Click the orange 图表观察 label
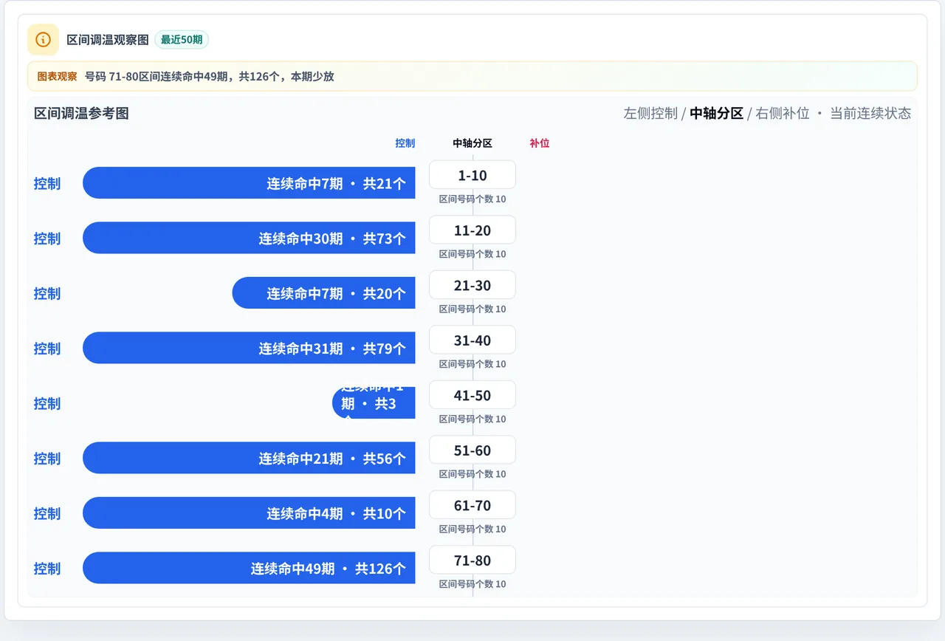The image size is (945, 641). tap(57, 76)
